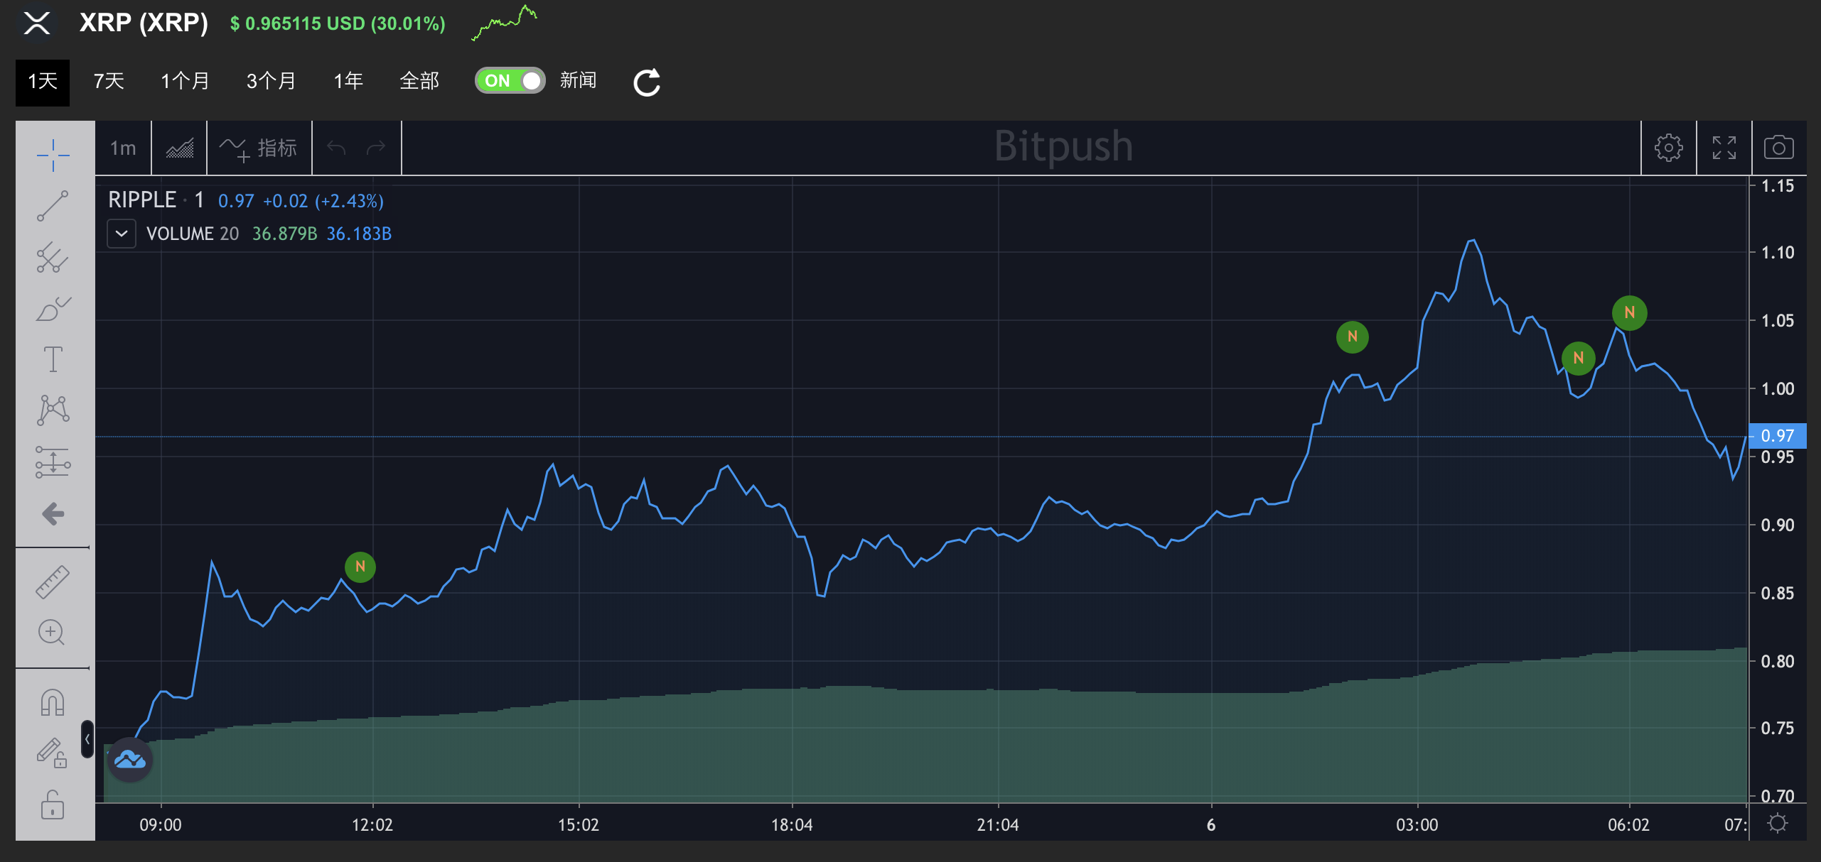The image size is (1821, 862).
Task: Toggle the news ON switch off
Action: (x=510, y=80)
